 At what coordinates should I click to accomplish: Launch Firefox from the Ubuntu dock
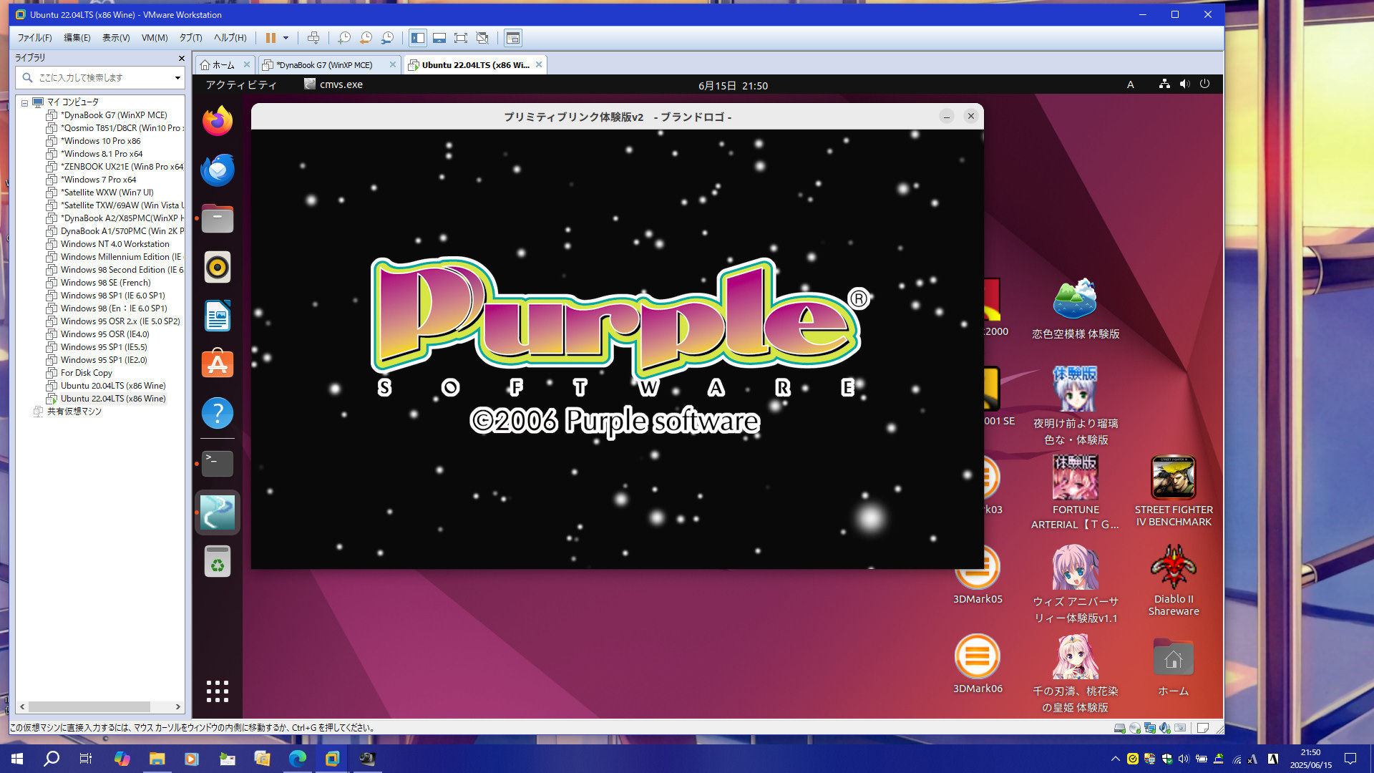point(218,120)
